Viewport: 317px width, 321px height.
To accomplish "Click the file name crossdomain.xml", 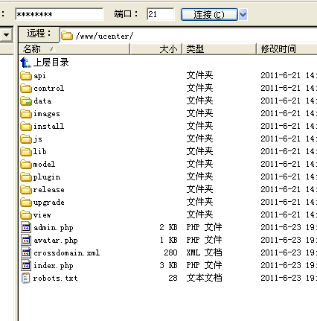I will coord(67,253).
